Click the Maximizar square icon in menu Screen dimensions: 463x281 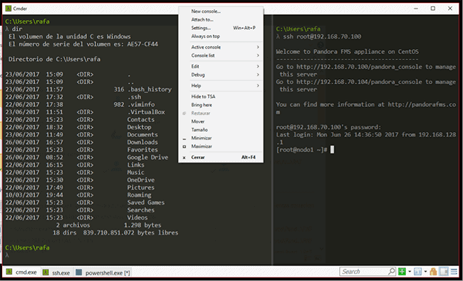point(184,146)
